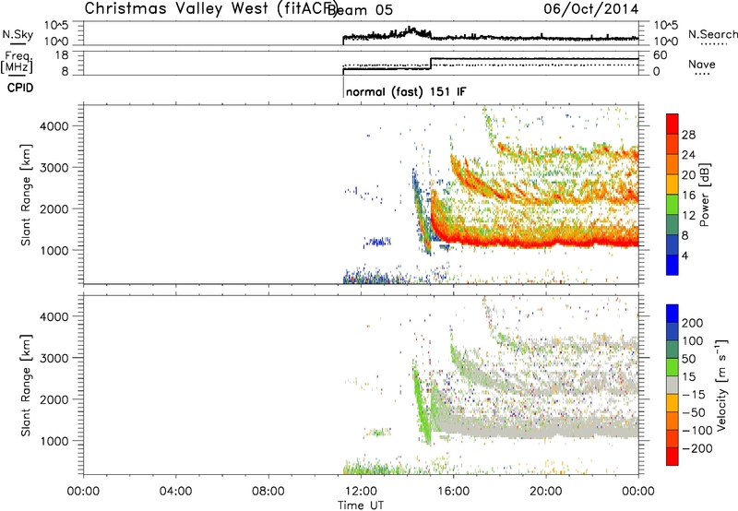Click the "20:00" time tick label

[545, 492]
